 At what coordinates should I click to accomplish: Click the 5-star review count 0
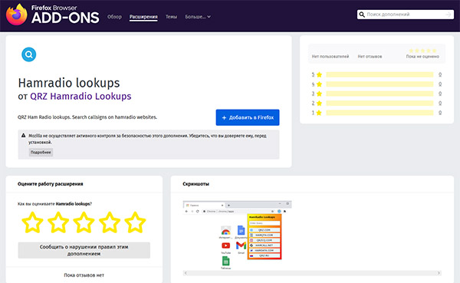440,74
